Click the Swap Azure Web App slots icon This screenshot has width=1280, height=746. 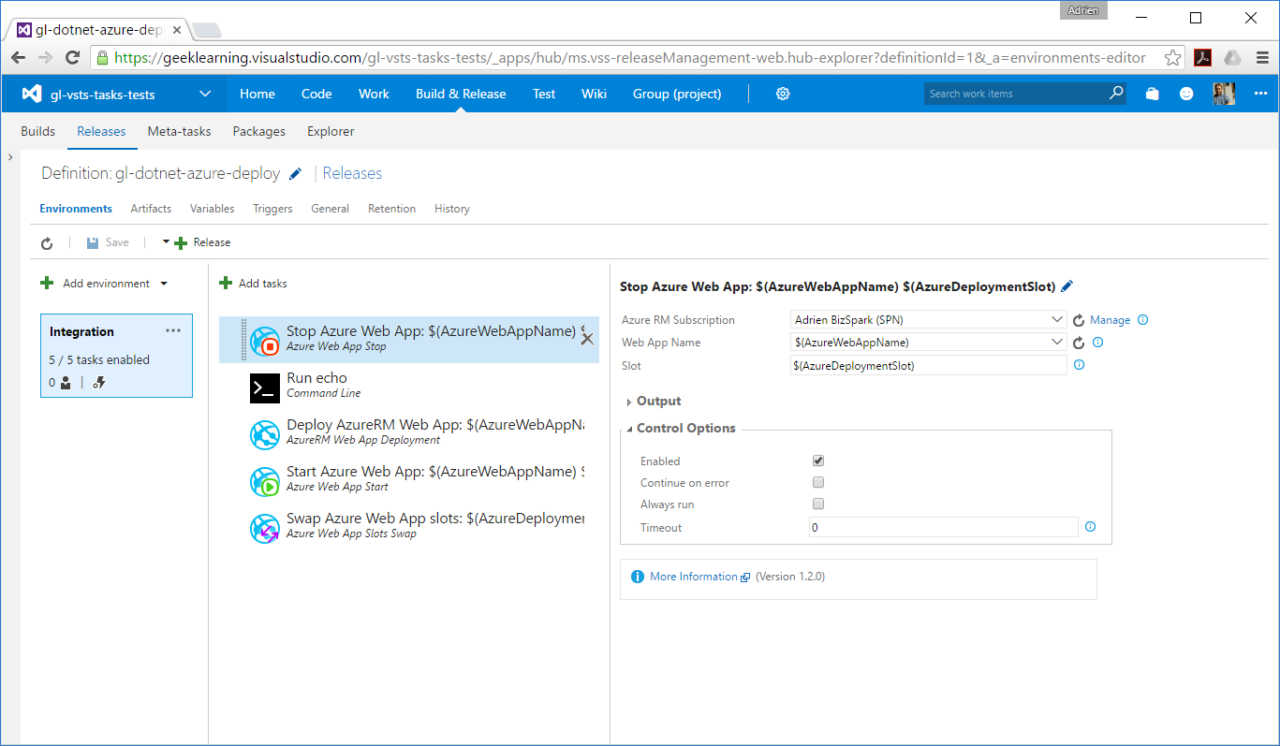(x=265, y=528)
